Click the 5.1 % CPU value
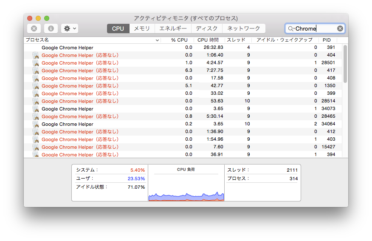The height and width of the screenshot is (241, 372). coord(189,85)
